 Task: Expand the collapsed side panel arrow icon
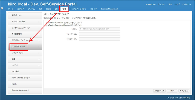(x=2, y=8)
